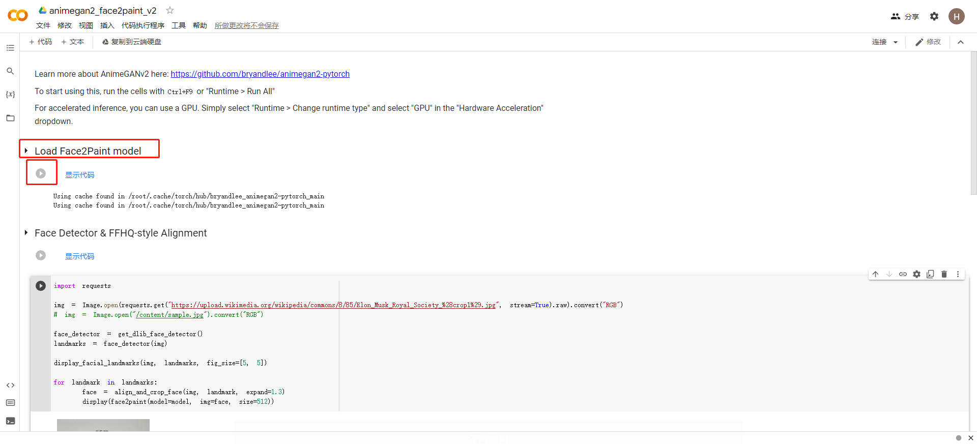Click 复制到云端硬盘 copy to Drive button
Image resolution: width=977 pixels, height=444 pixels.
click(x=132, y=42)
